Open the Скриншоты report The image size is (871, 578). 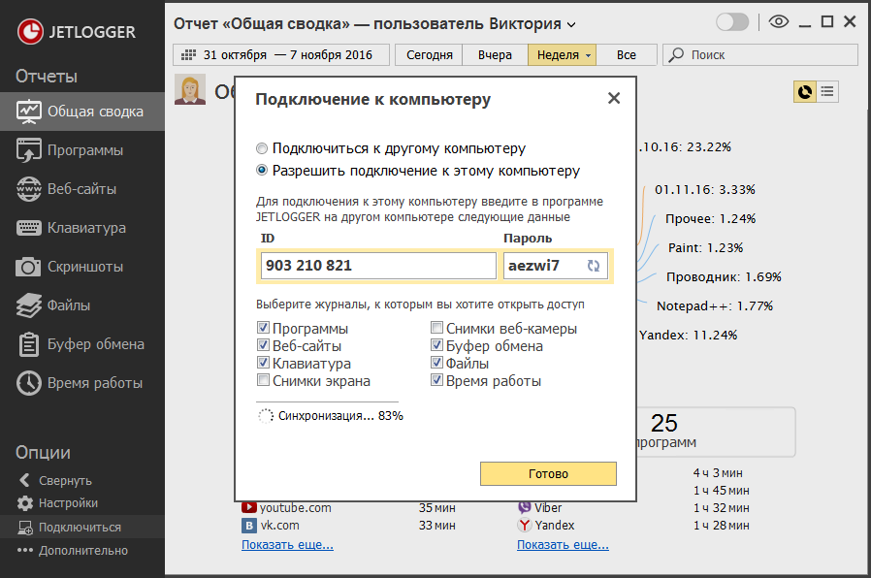(x=82, y=267)
